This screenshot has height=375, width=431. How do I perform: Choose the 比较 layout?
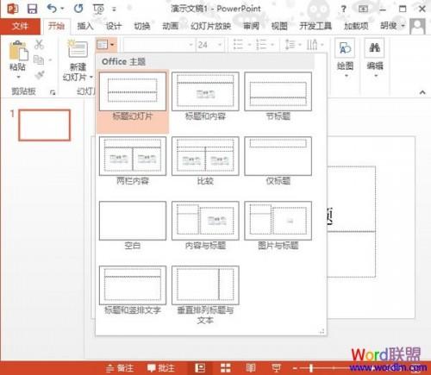(205, 161)
